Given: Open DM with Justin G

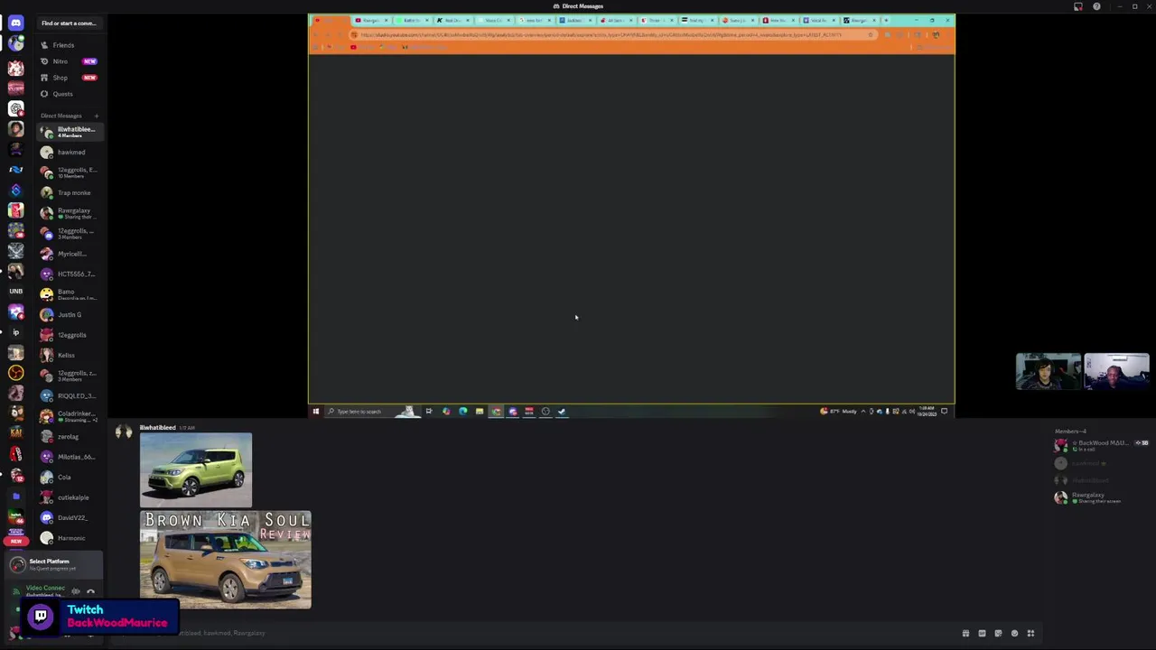Looking at the screenshot, I should 70,314.
